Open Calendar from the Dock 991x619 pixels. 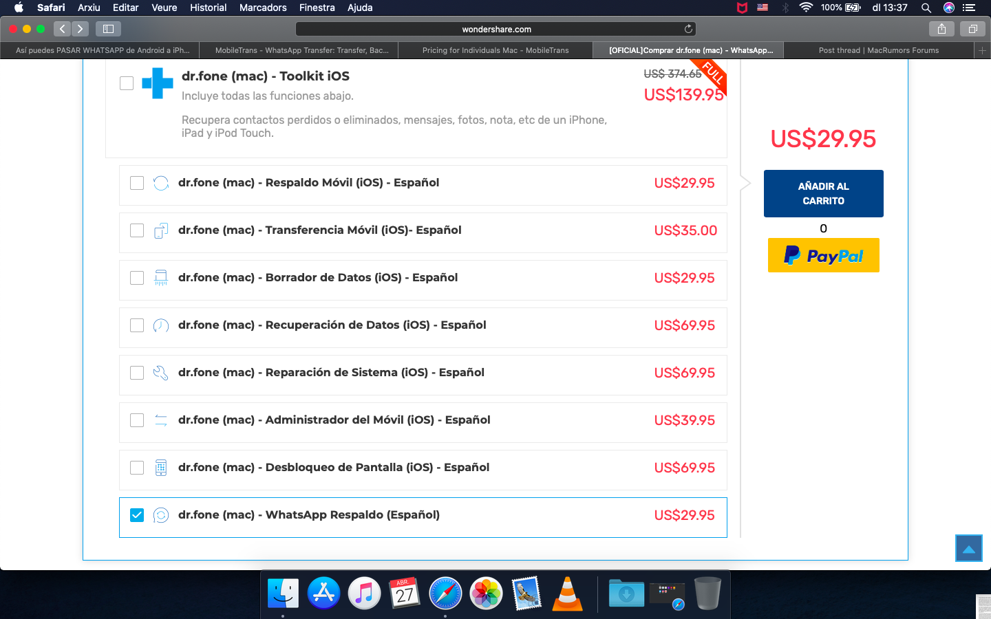[x=405, y=593]
